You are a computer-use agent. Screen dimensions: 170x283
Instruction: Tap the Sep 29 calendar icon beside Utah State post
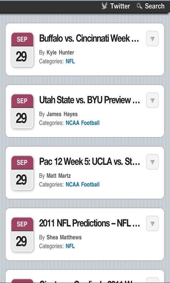(x=22, y=111)
